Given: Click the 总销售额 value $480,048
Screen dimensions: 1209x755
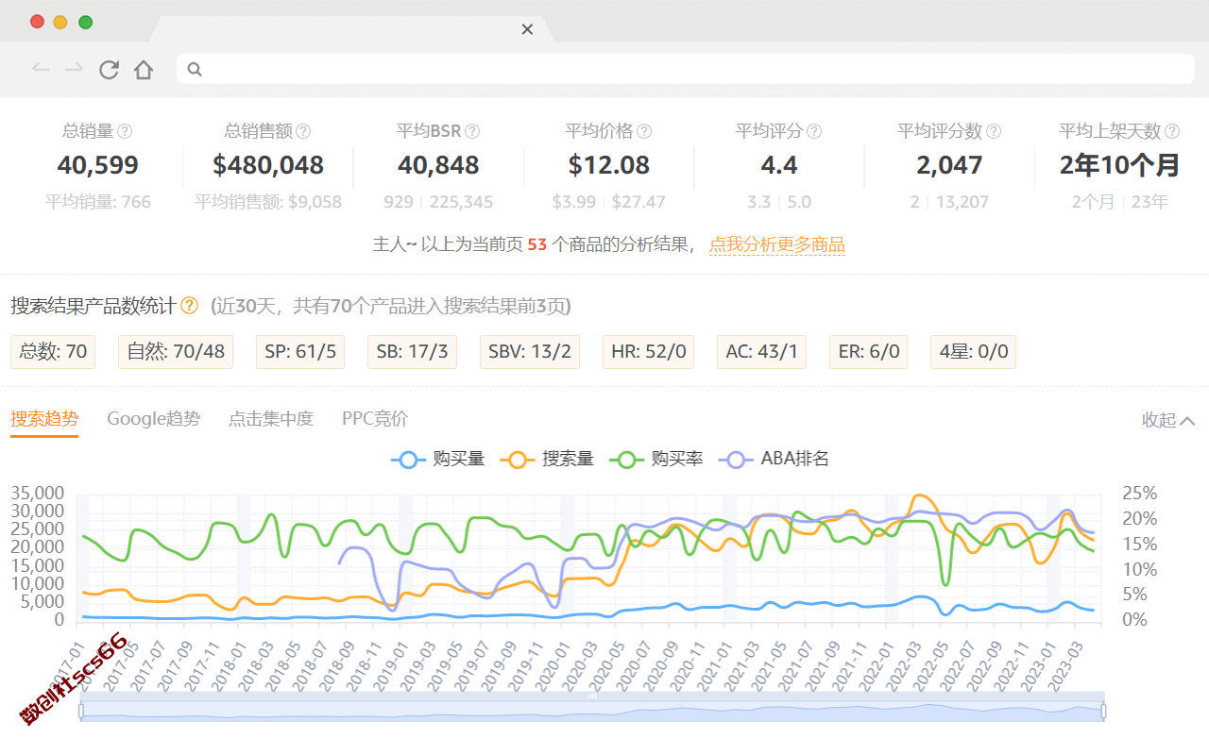Looking at the screenshot, I should pos(268,166).
